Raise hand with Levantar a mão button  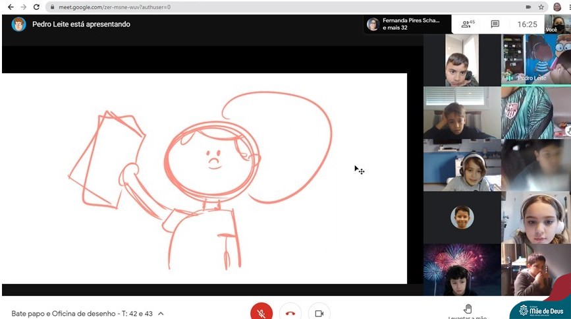[x=468, y=311]
